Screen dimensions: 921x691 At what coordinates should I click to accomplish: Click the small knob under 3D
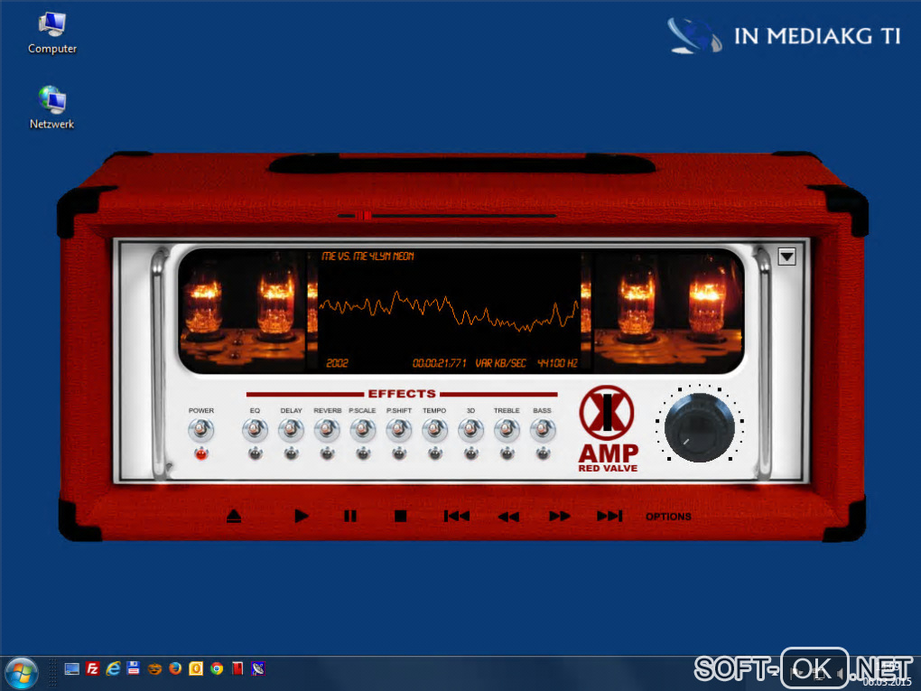tap(470, 453)
